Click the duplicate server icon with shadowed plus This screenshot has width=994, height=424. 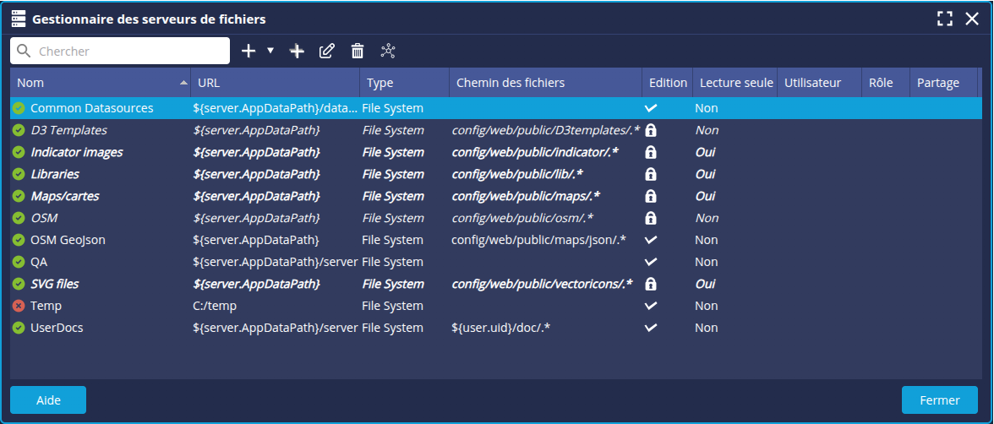pos(297,51)
